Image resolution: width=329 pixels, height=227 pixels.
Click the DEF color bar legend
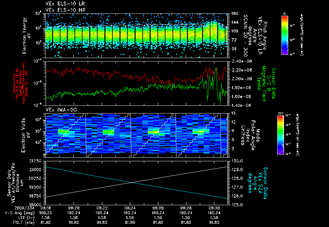(x=281, y=135)
